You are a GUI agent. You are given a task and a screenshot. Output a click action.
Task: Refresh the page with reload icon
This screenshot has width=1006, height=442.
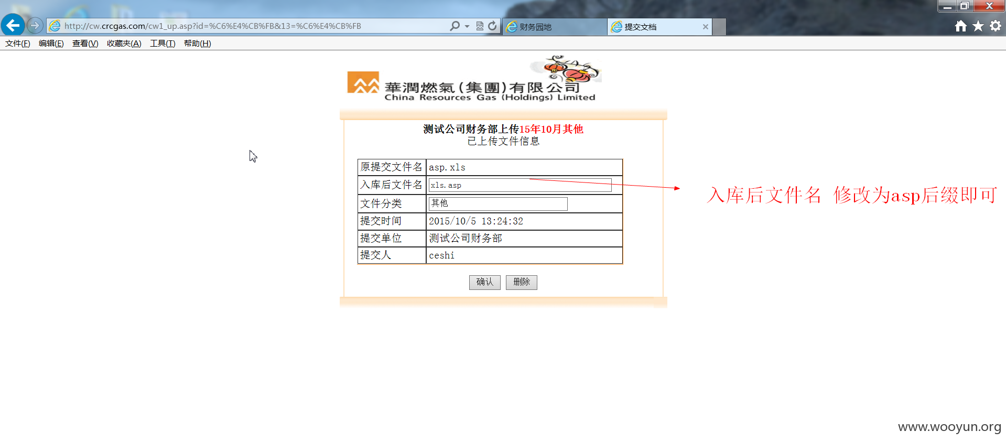click(492, 26)
